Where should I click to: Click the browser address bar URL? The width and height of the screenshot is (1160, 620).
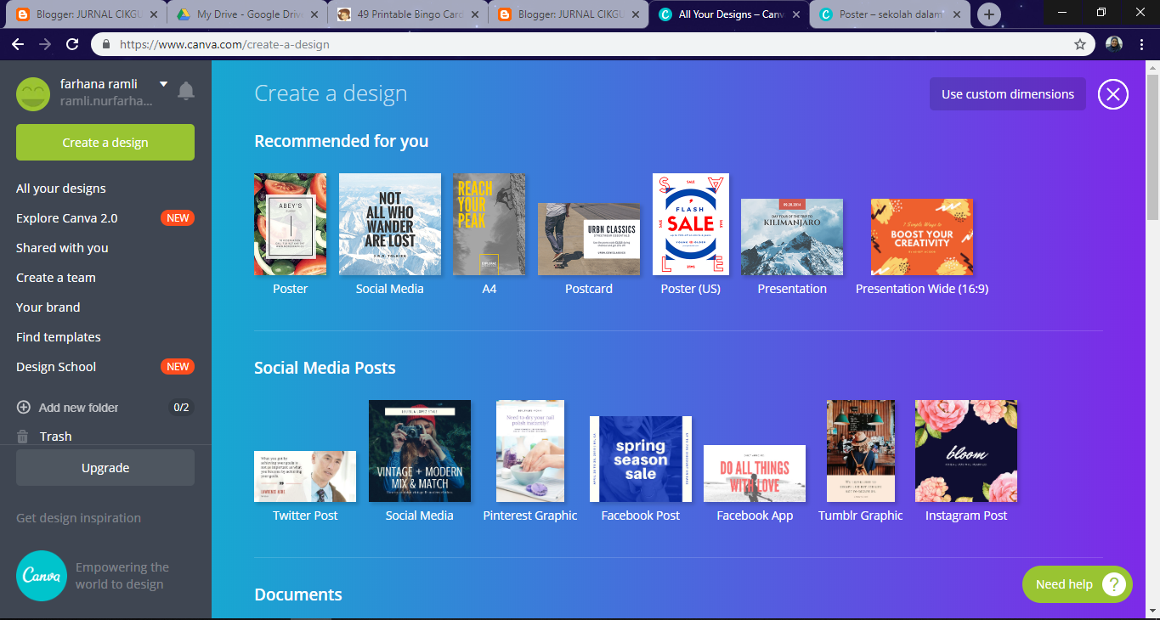coord(224,44)
